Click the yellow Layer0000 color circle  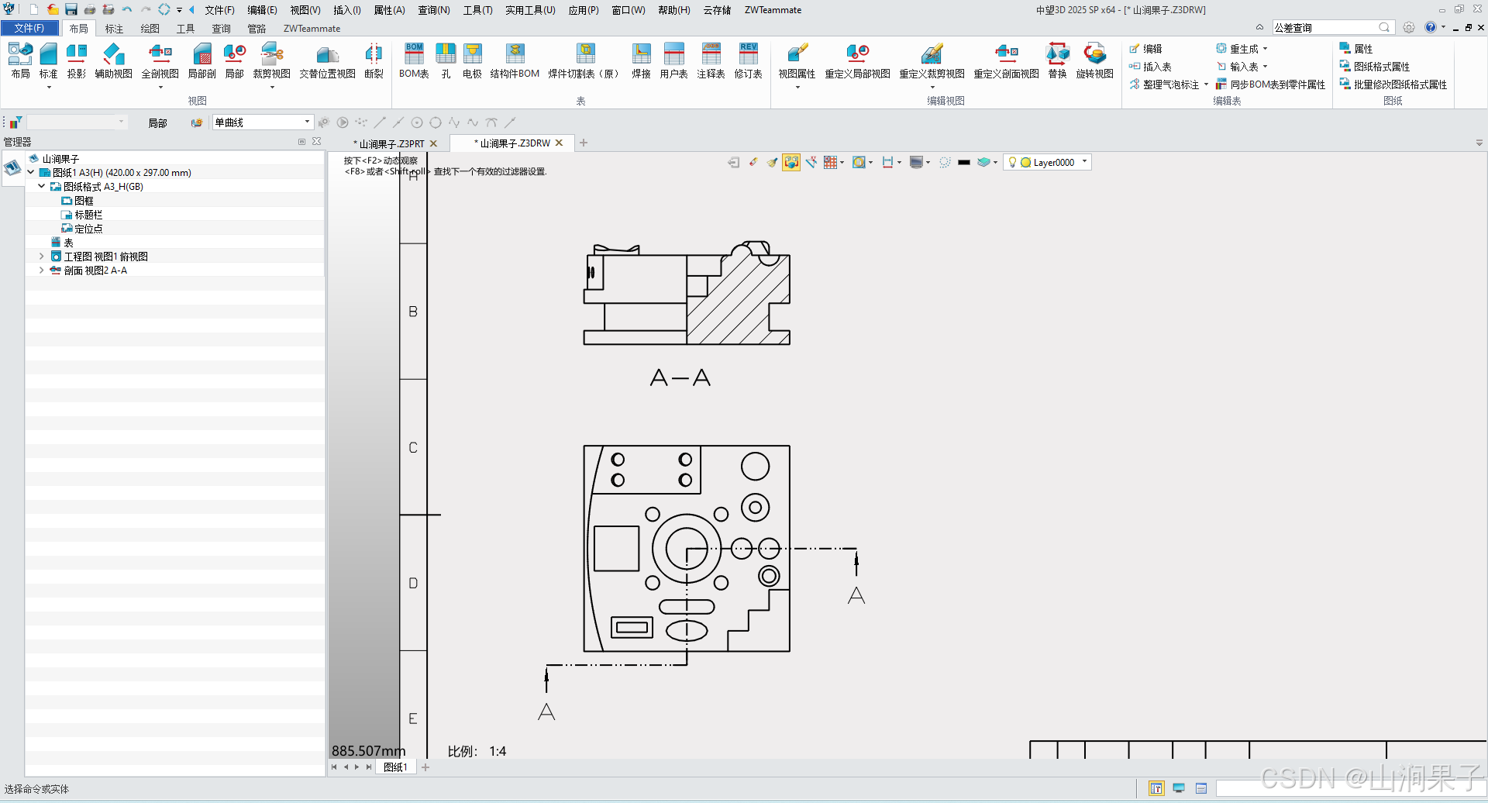1026,163
